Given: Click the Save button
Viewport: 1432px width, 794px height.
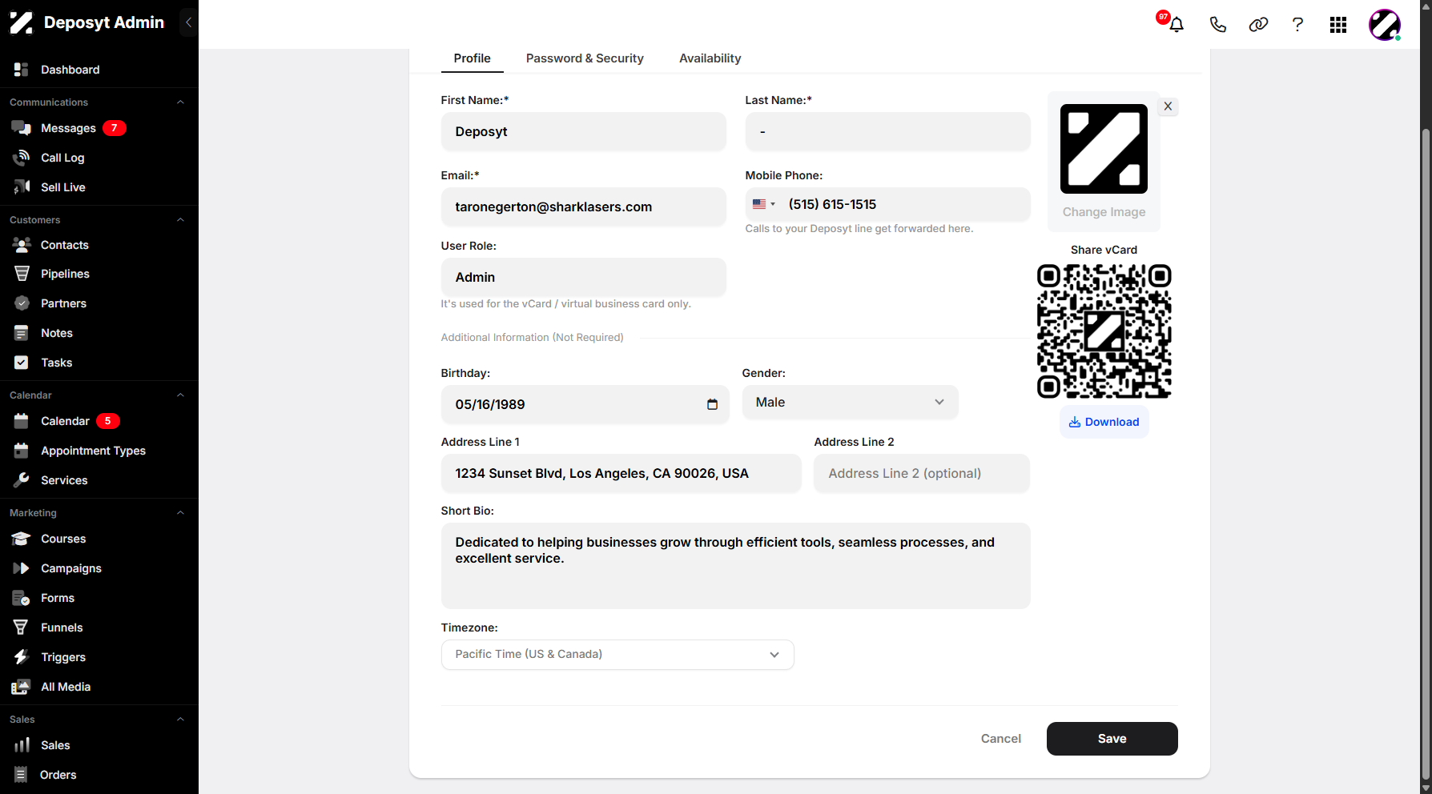Looking at the screenshot, I should click(1112, 739).
